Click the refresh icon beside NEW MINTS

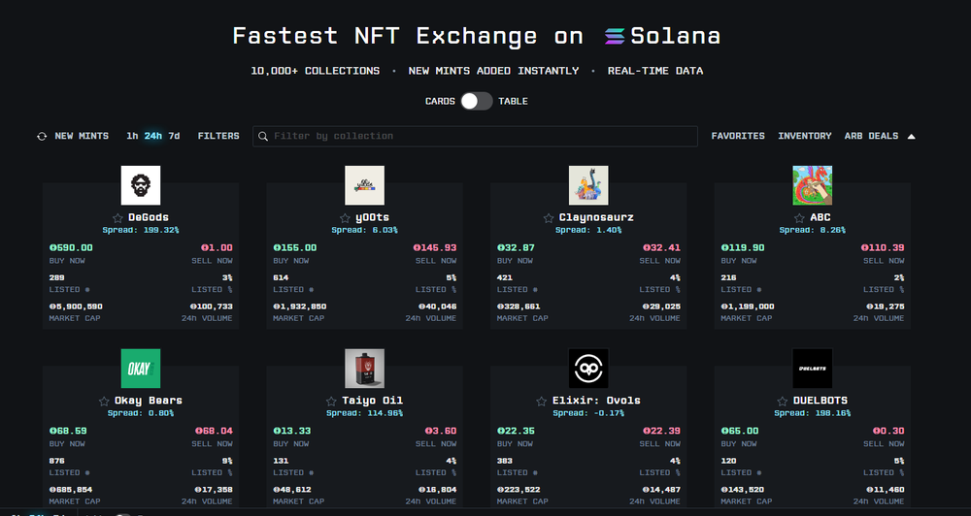point(42,136)
